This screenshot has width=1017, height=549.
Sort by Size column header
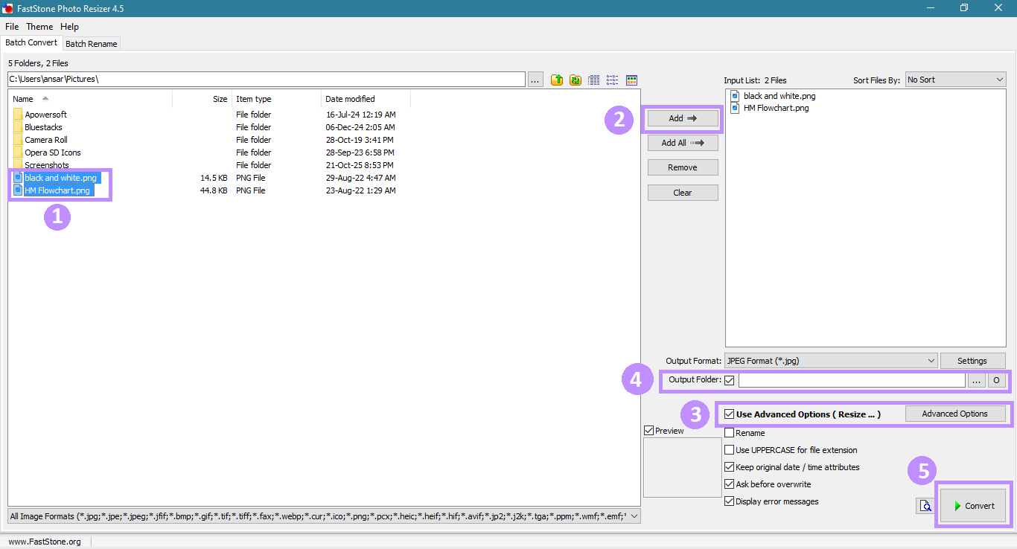click(x=202, y=99)
